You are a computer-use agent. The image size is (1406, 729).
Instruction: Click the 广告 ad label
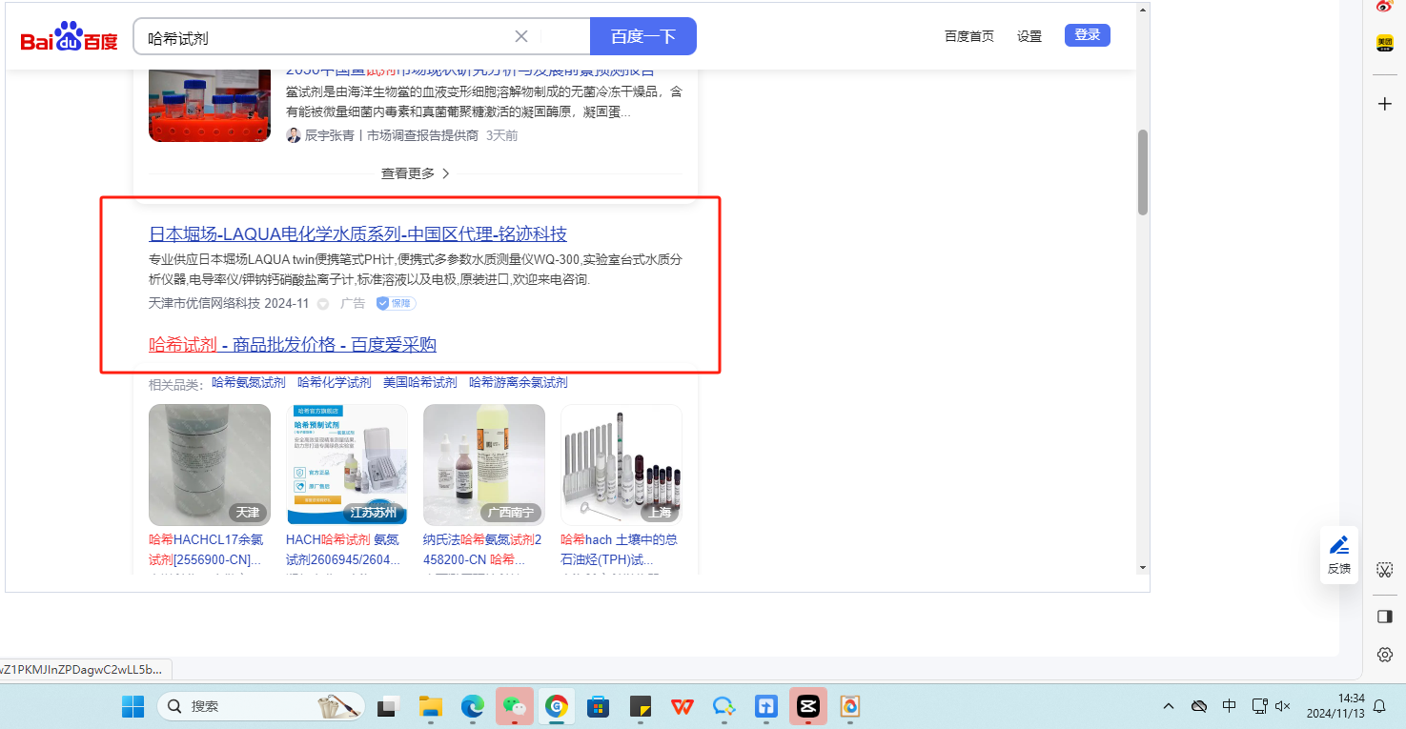pyautogui.click(x=353, y=303)
